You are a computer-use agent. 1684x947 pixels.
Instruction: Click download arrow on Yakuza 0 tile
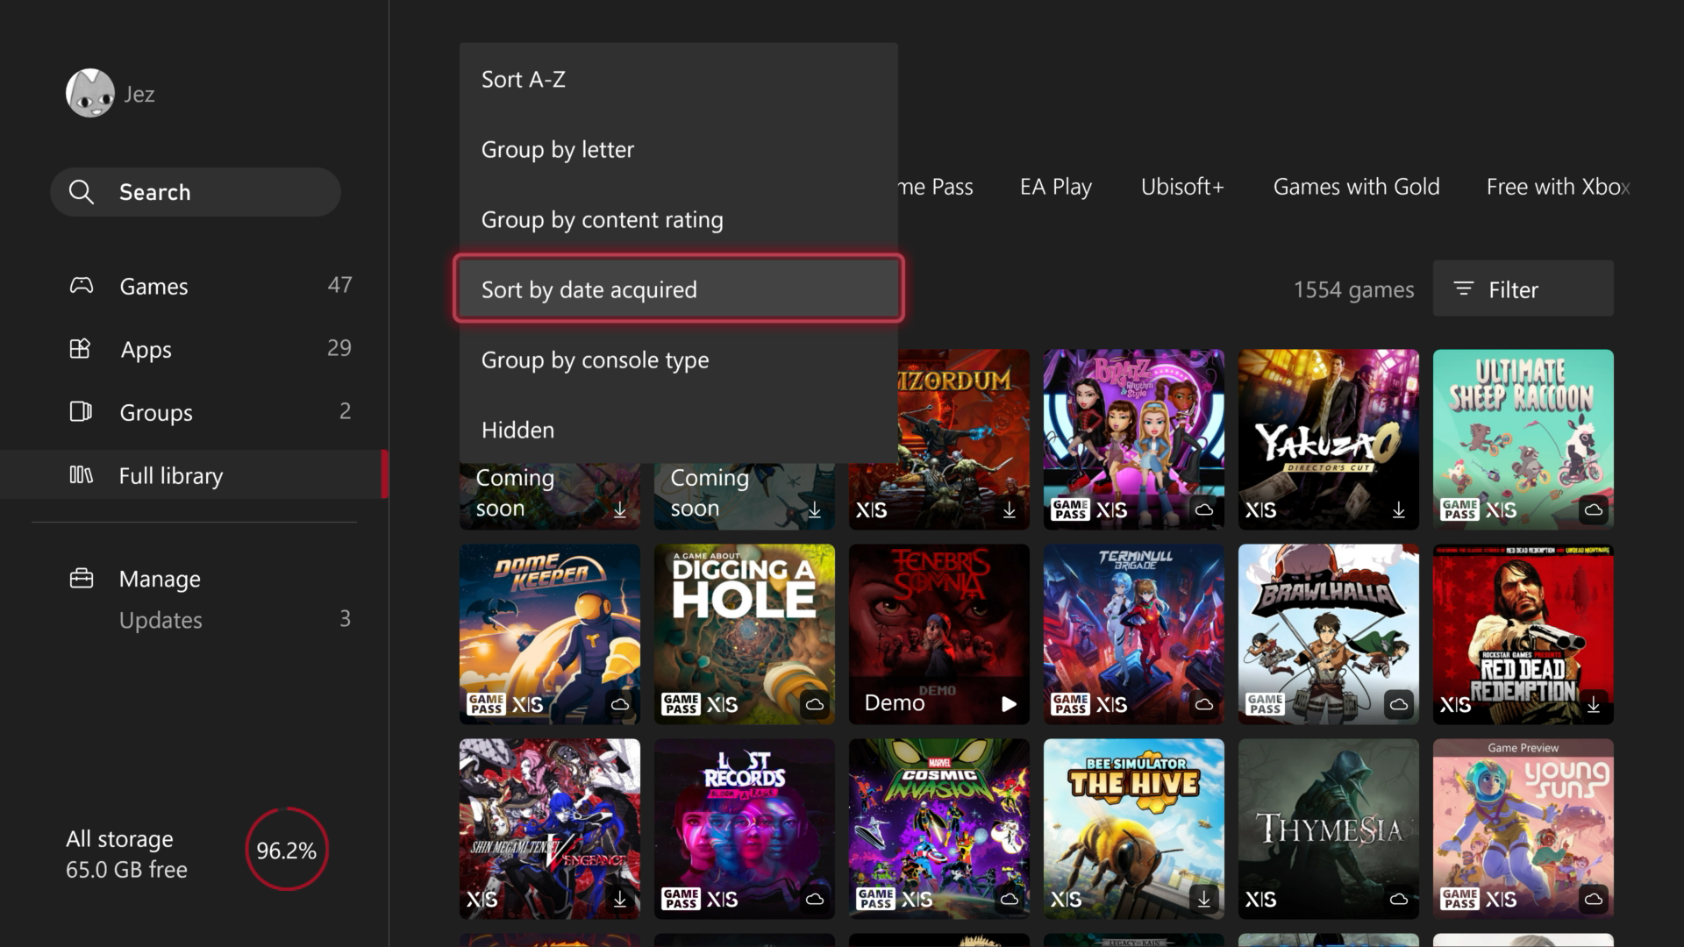coord(1398,509)
